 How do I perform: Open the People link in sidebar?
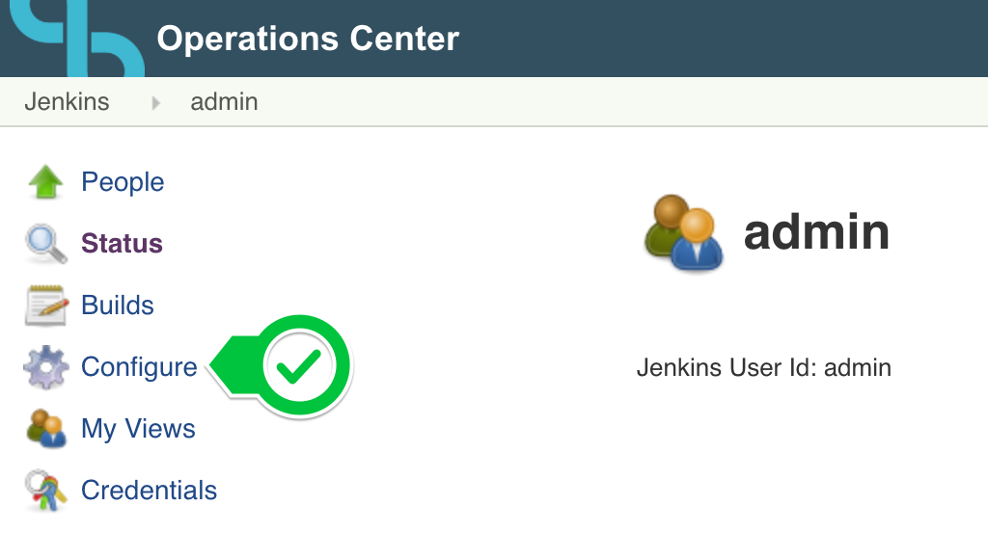(123, 182)
